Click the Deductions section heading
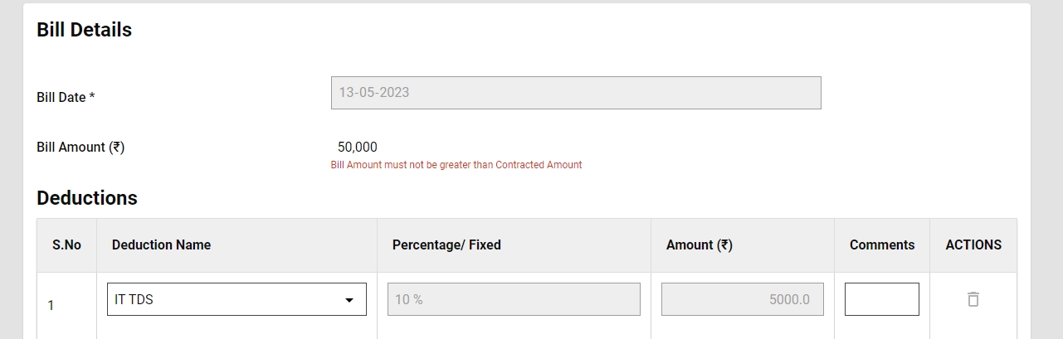This screenshot has width=1063, height=339. [x=87, y=198]
